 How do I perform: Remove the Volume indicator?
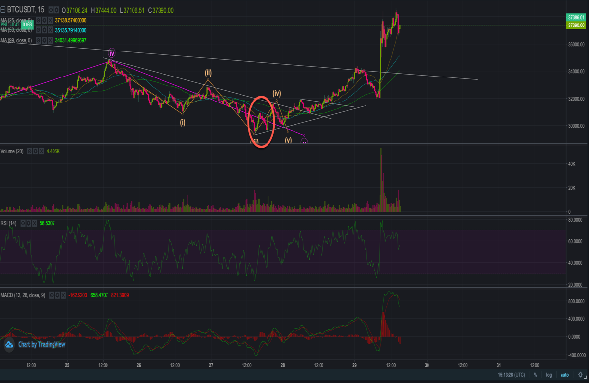42,151
